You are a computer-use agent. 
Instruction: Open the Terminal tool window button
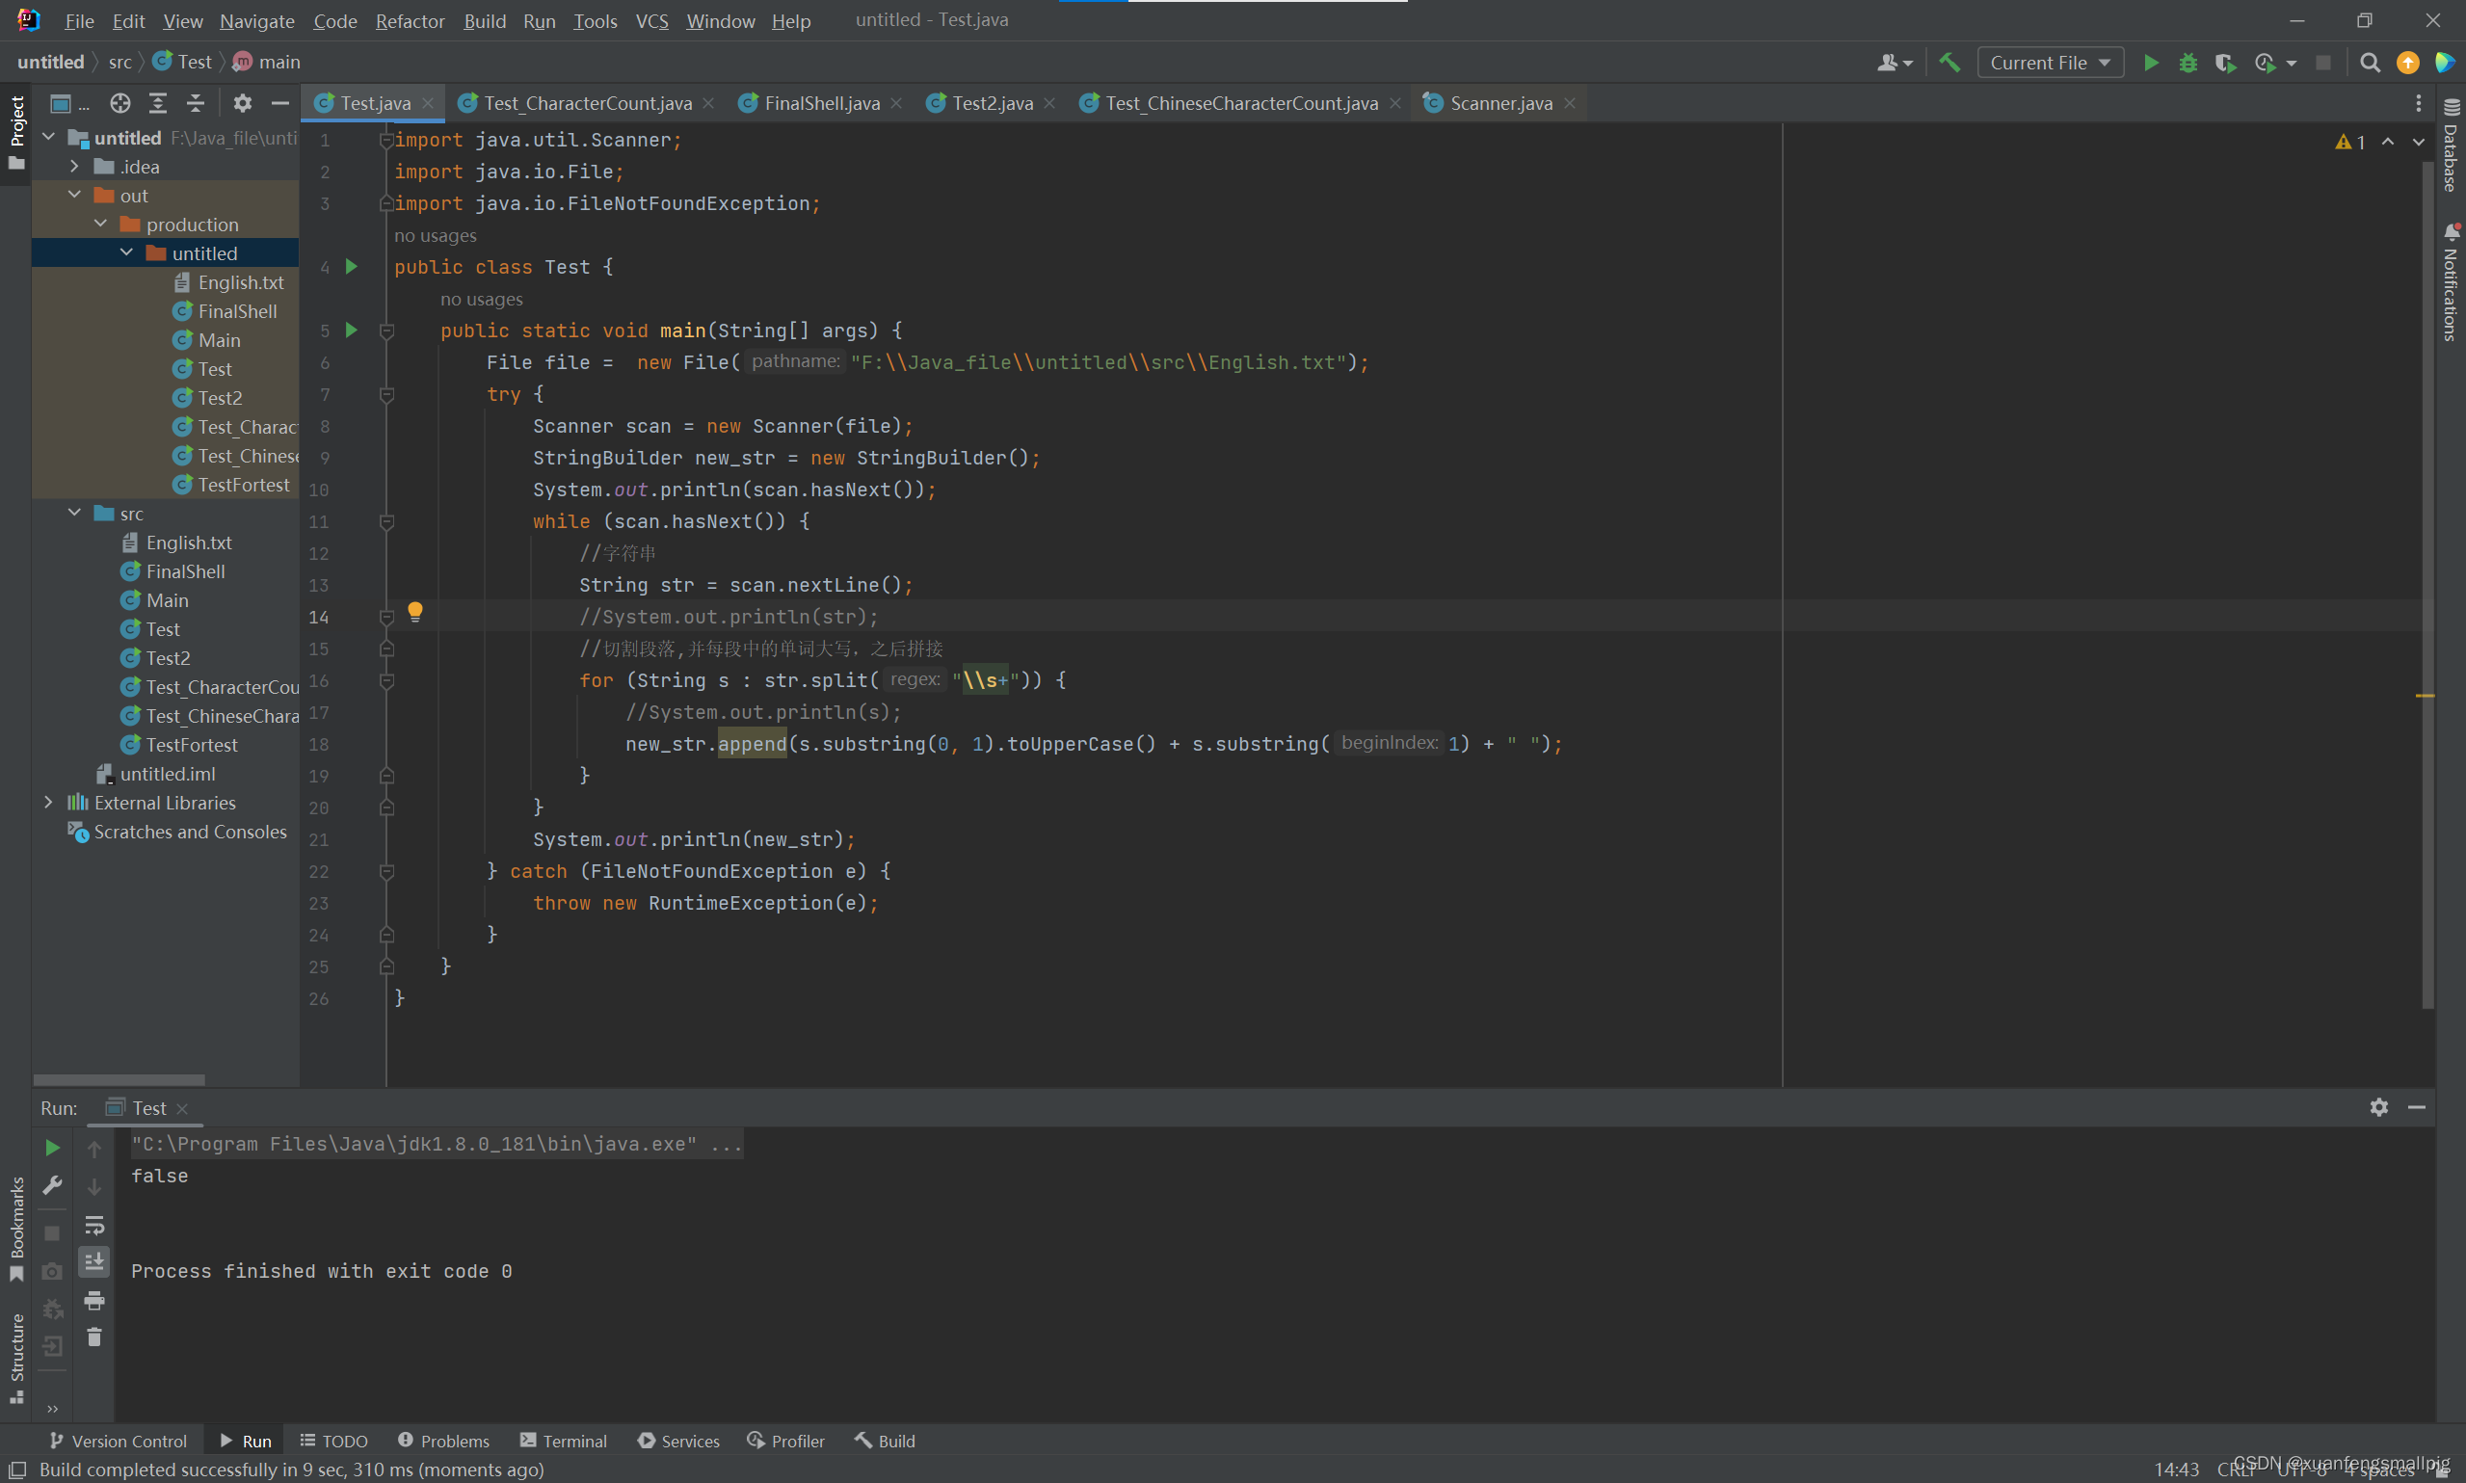tap(564, 1440)
